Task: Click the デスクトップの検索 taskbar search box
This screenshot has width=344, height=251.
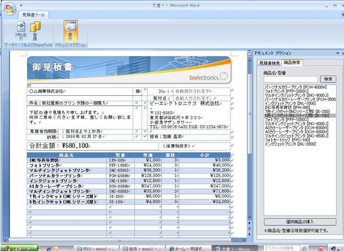Action: tap(281, 248)
